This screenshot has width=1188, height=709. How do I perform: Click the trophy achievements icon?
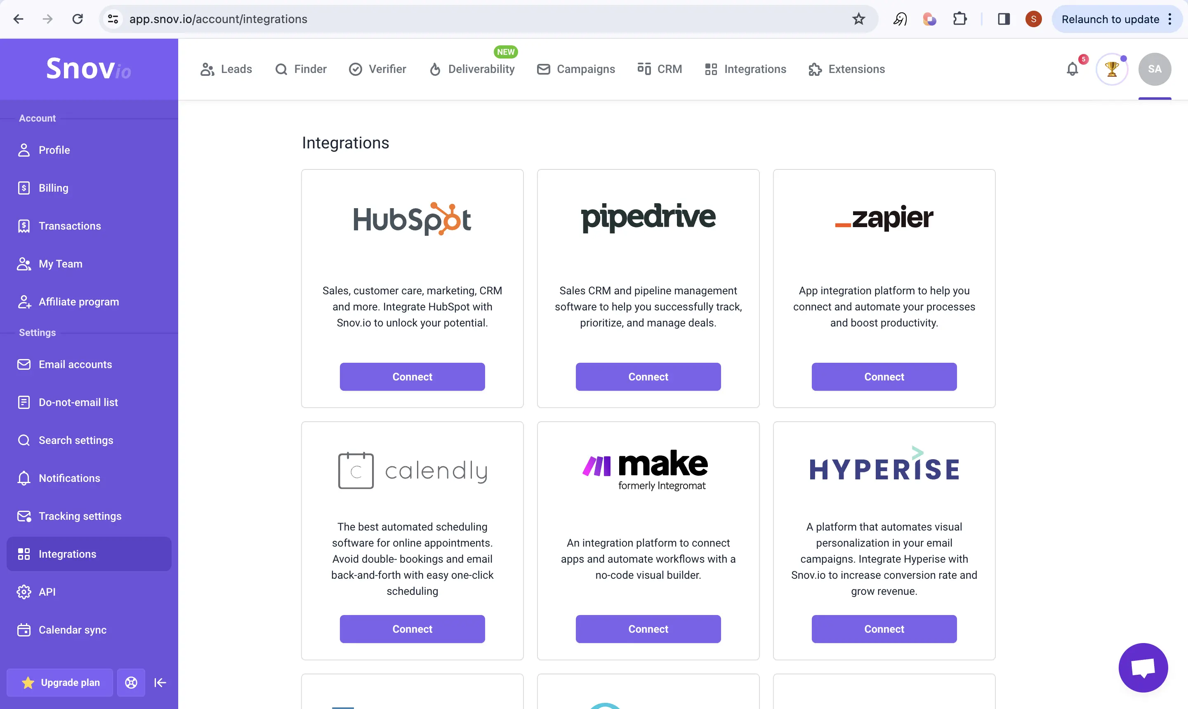click(x=1112, y=69)
